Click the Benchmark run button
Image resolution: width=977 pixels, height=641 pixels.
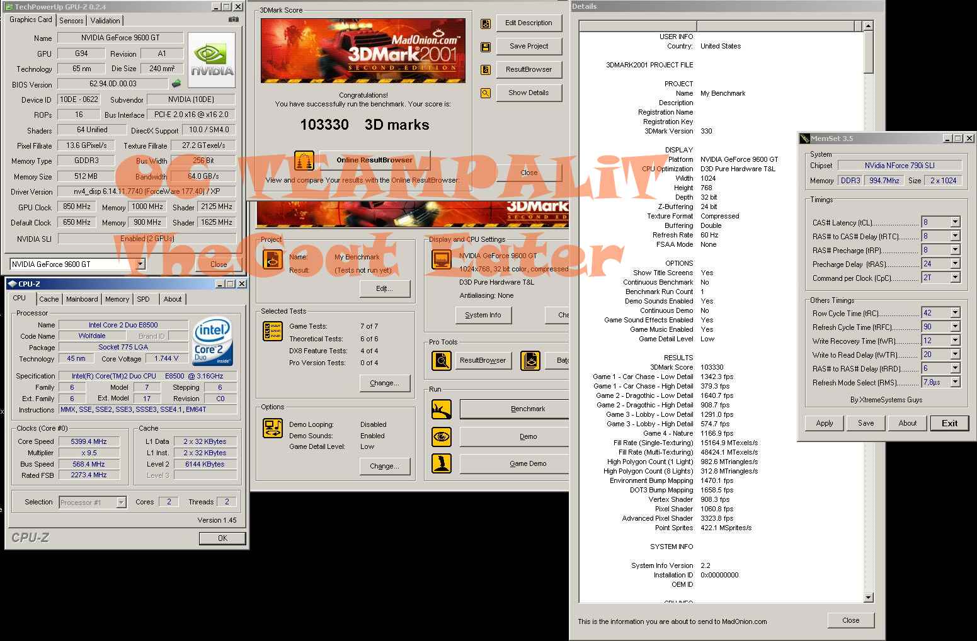[515, 409]
